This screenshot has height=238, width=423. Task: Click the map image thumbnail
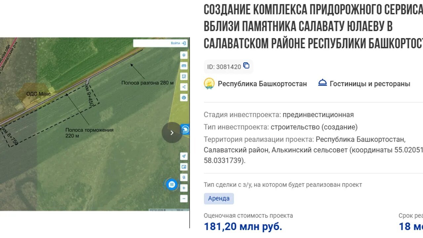pyautogui.click(x=95, y=124)
